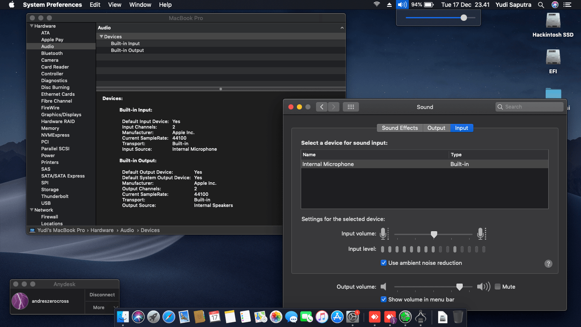This screenshot has height=327, width=581.
Task: Expand the Network category in the sidebar
Action: pos(31,209)
